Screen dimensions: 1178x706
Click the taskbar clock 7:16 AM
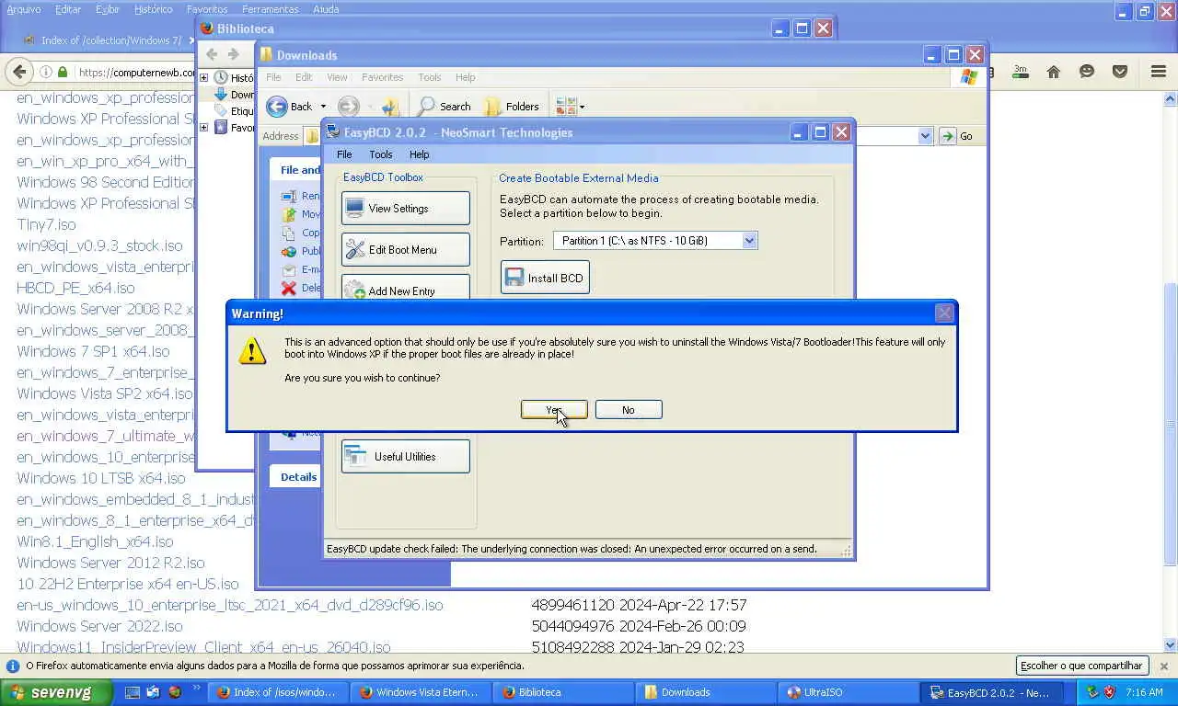coord(1144,692)
